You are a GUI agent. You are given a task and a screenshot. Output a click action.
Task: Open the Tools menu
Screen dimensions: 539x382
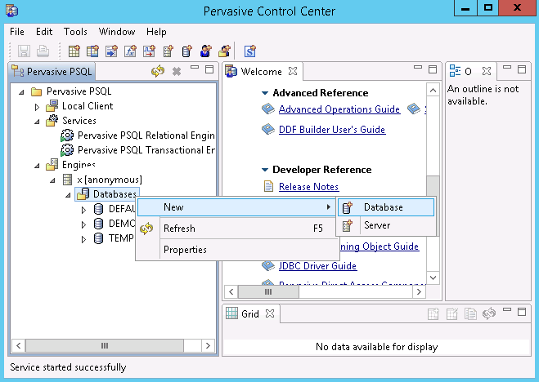75,31
